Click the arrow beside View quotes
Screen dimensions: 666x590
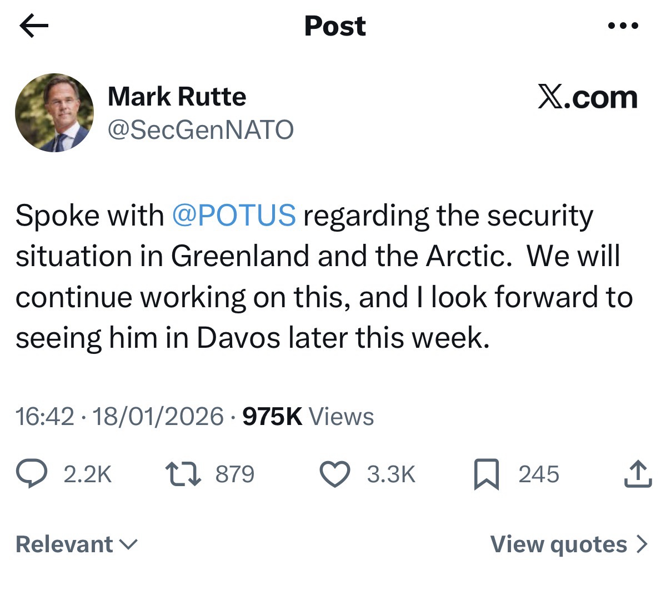641,544
